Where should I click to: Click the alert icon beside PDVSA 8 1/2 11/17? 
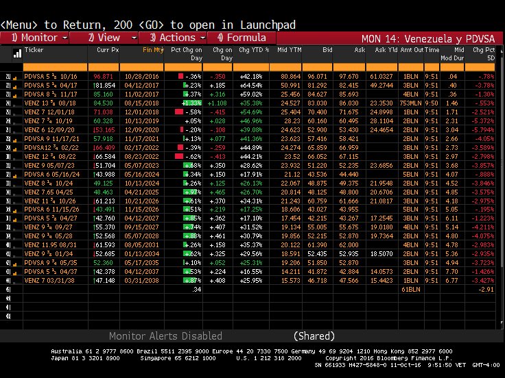15,95
